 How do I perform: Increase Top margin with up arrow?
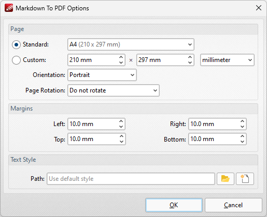pos(121,136)
